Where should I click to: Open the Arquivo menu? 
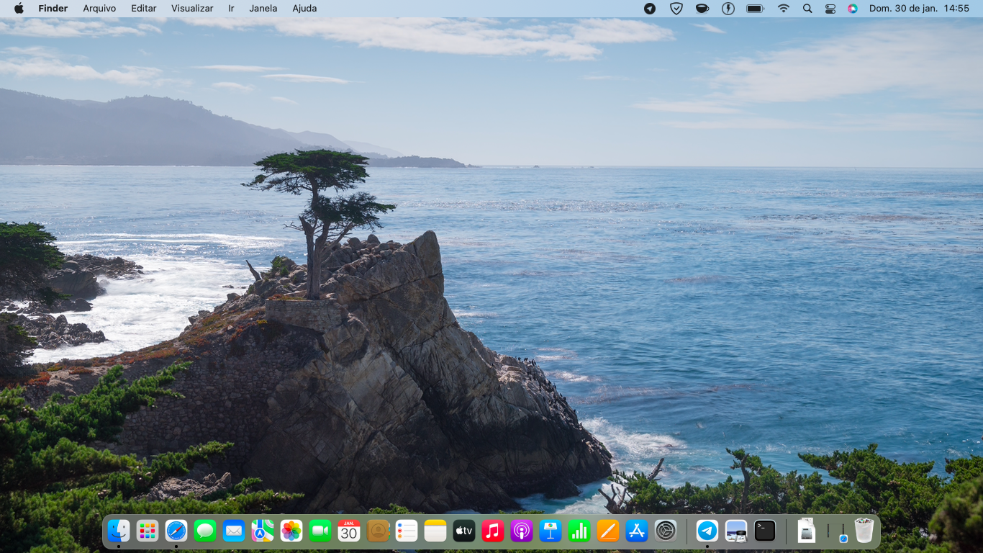[x=99, y=9]
